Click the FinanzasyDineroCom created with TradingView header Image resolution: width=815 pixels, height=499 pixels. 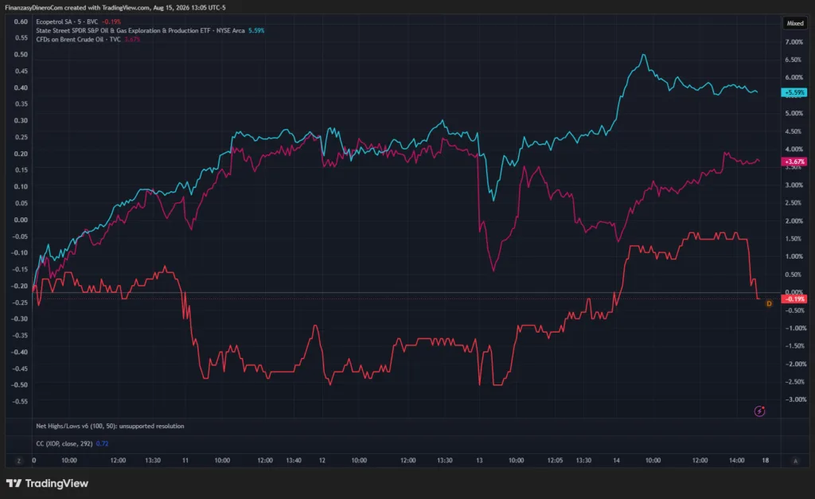[115, 8]
